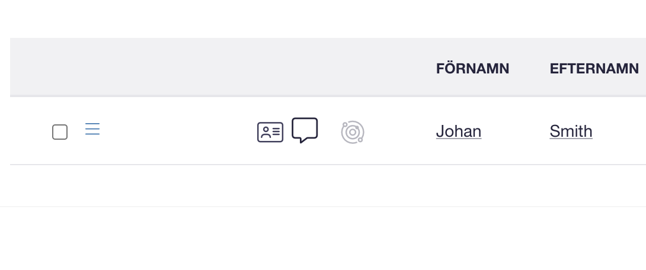Tick the checkbox in Johan Smith's row
The image size is (646, 270).
[x=60, y=132]
